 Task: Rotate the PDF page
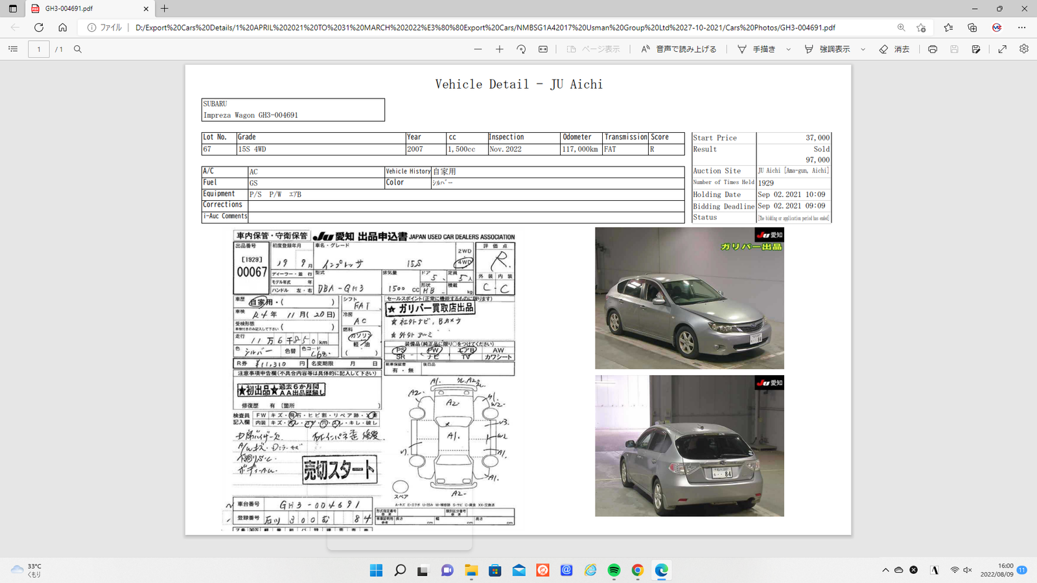521,49
